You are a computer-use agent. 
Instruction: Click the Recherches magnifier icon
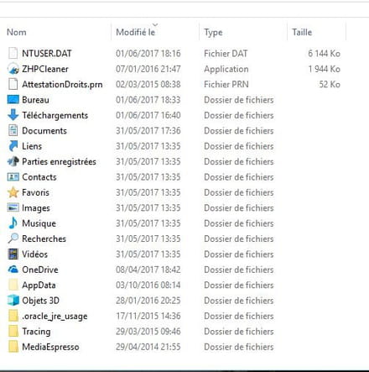coord(13,238)
